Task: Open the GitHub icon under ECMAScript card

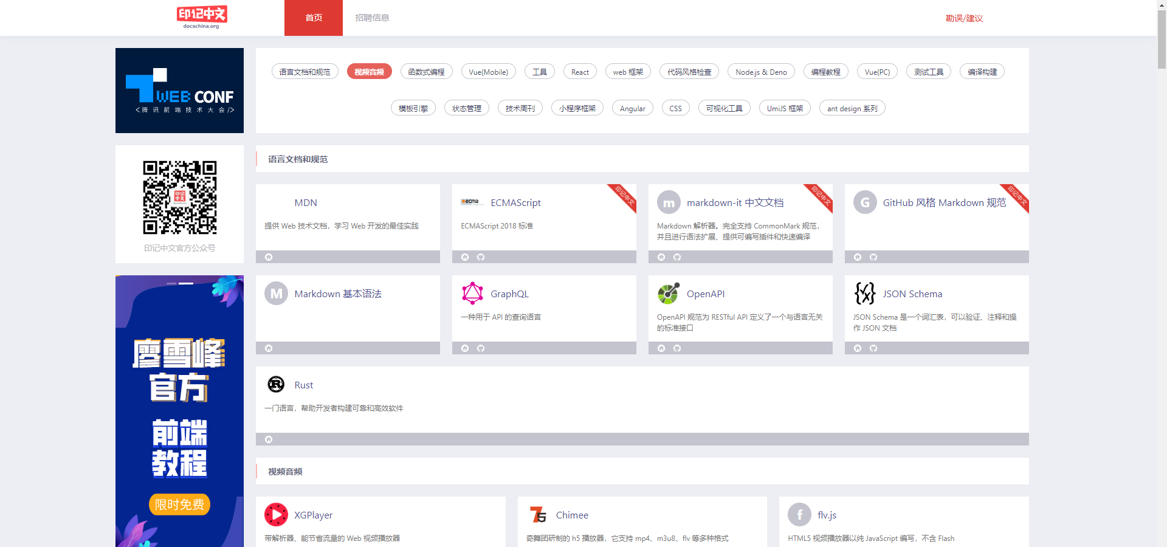Action: 481,257
